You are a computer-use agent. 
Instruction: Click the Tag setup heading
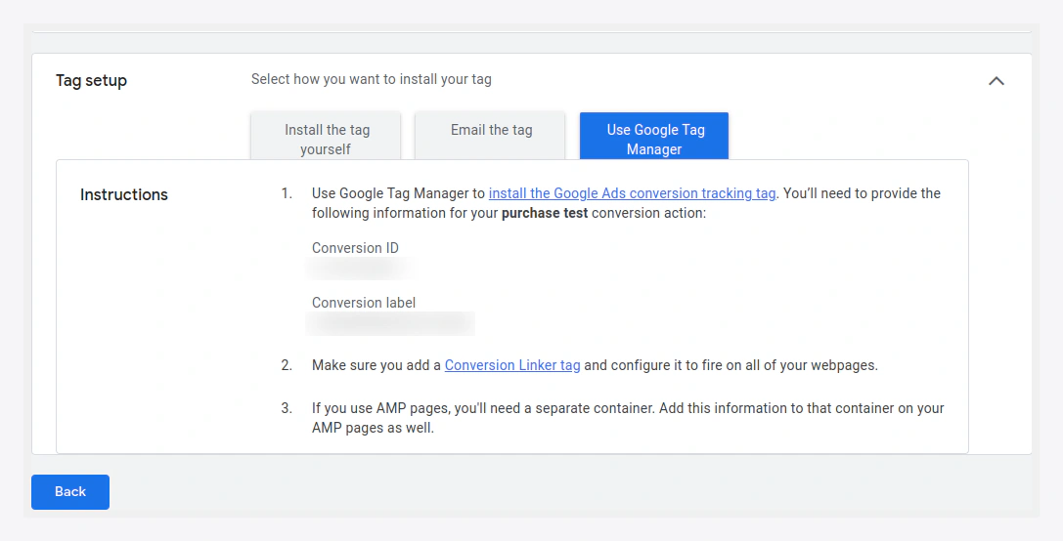[x=92, y=81]
